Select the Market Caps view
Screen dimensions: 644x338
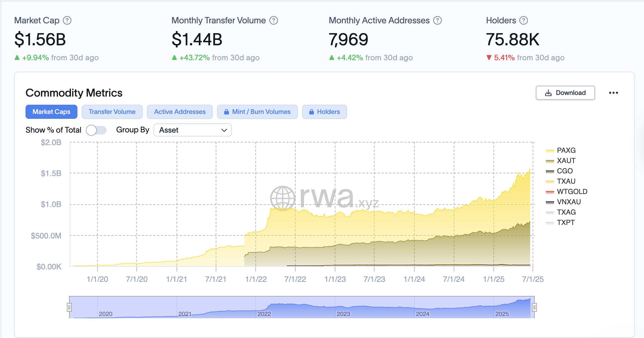click(51, 111)
